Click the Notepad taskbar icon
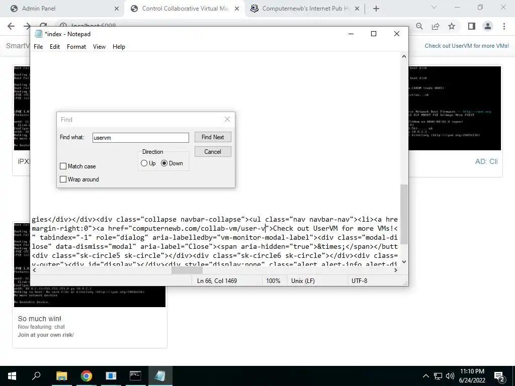 coord(160,376)
